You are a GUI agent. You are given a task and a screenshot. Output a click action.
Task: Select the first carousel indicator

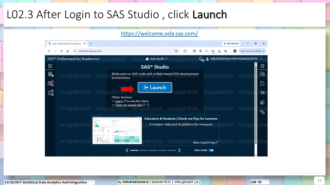point(134,150)
